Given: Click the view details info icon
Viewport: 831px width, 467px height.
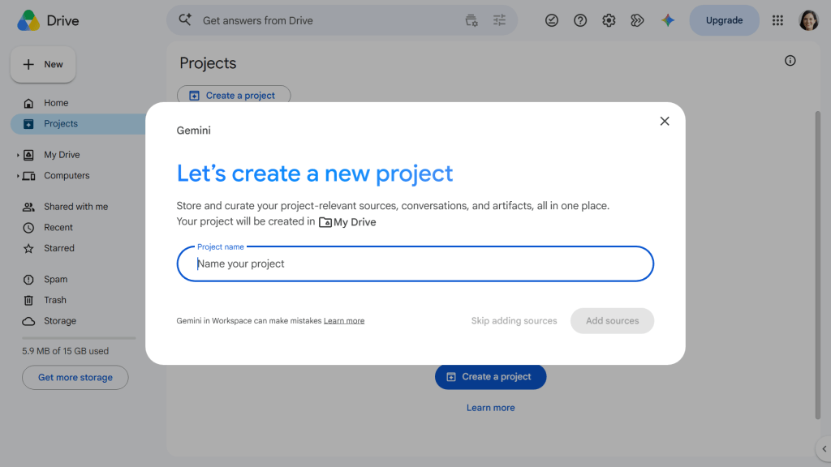Looking at the screenshot, I should click(x=790, y=61).
